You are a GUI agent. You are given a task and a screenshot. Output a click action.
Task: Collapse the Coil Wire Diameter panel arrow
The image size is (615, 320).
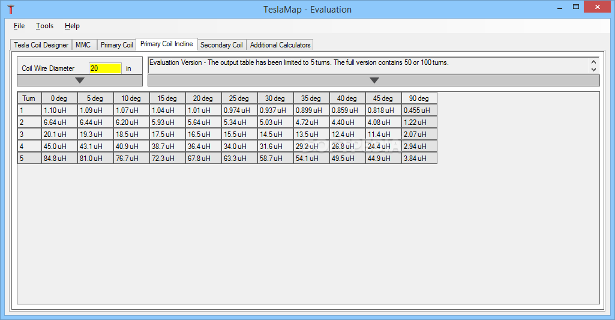(x=80, y=80)
